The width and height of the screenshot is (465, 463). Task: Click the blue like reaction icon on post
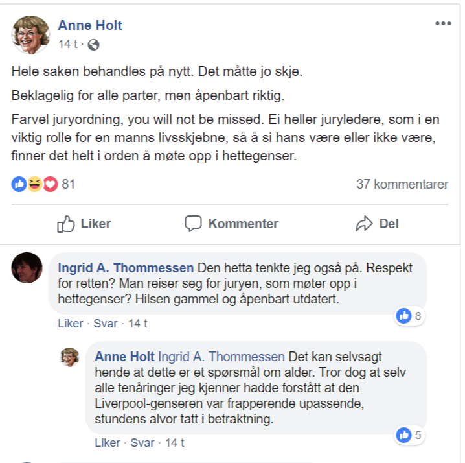click(x=19, y=184)
